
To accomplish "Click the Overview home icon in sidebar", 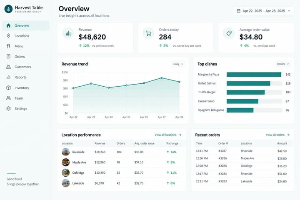I will point(8,25).
